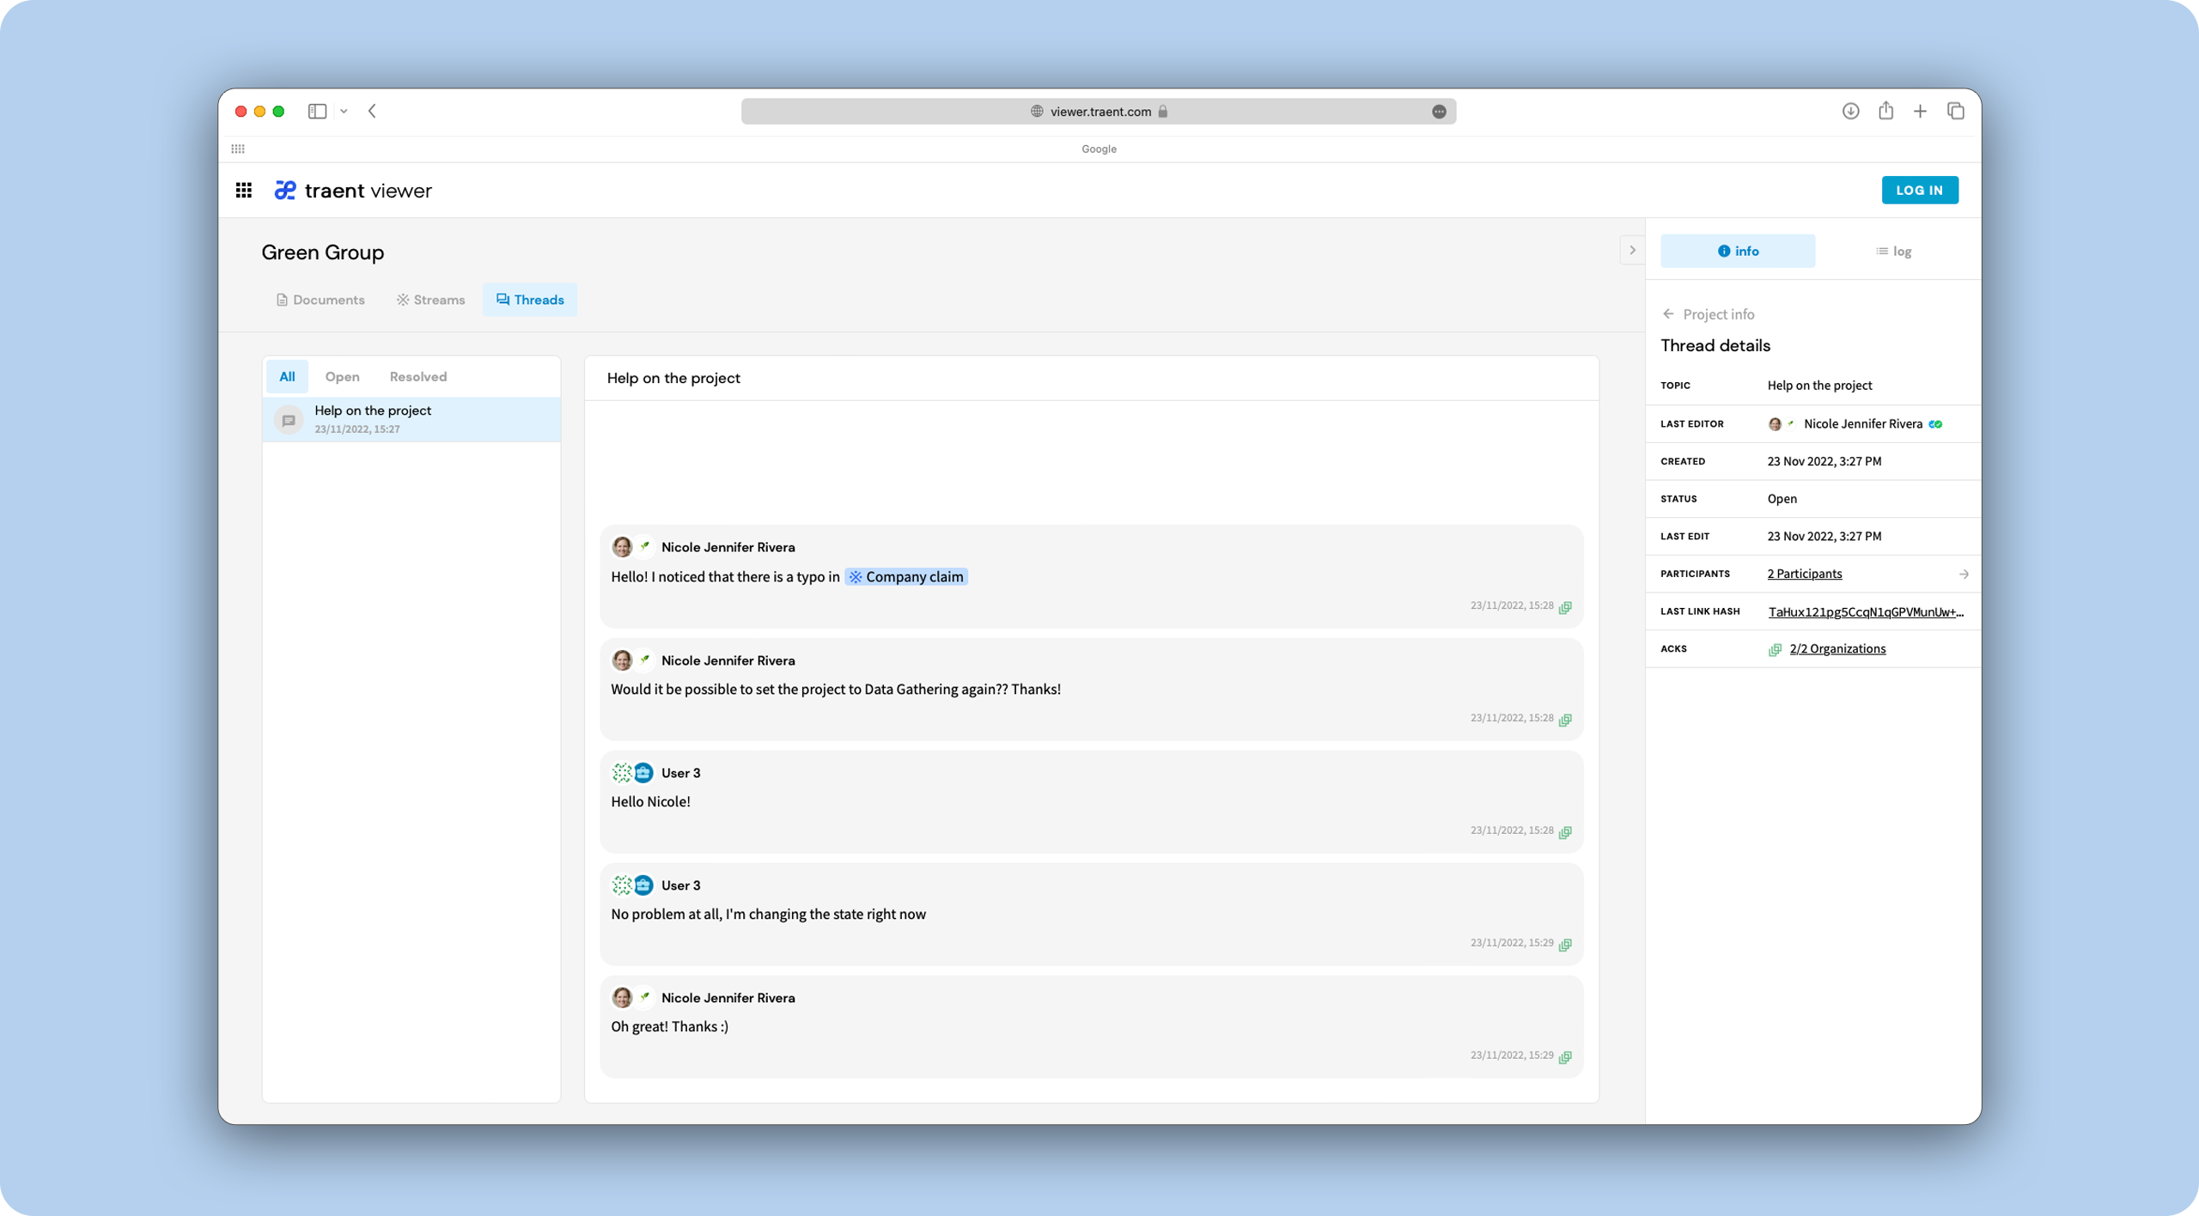Click the Safari share icon

[x=1885, y=111]
